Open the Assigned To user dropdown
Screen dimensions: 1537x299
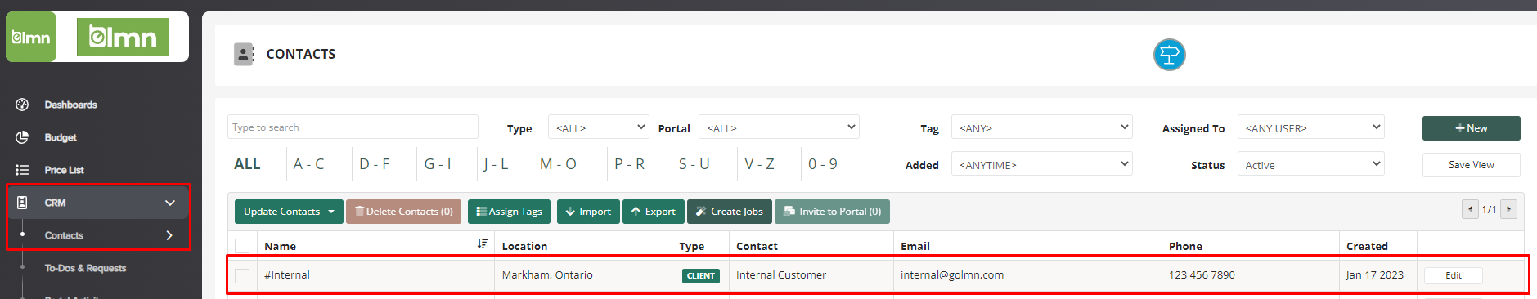(x=1310, y=127)
